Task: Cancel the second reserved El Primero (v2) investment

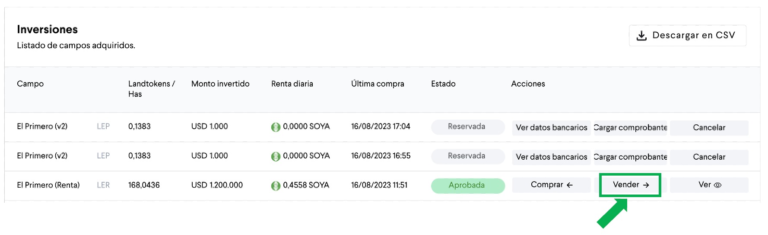Action: click(709, 157)
